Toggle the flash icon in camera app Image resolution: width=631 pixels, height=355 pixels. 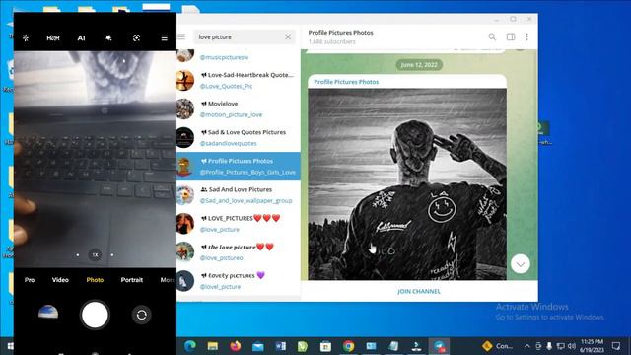click(26, 37)
